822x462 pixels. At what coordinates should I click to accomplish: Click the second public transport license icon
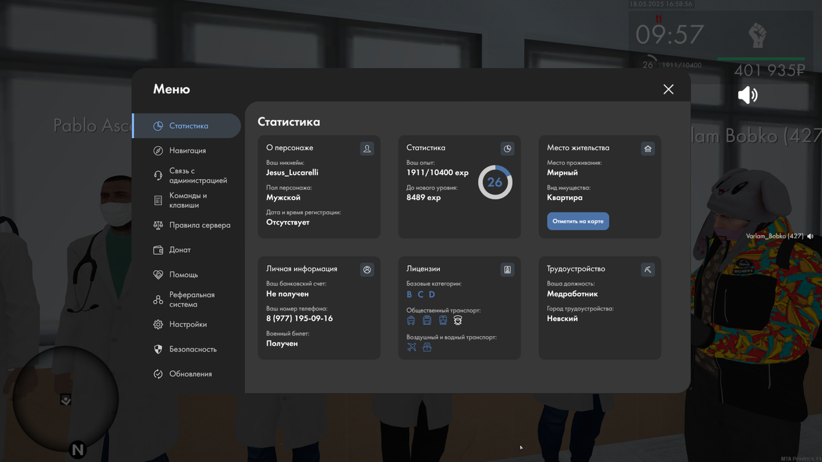427,320
